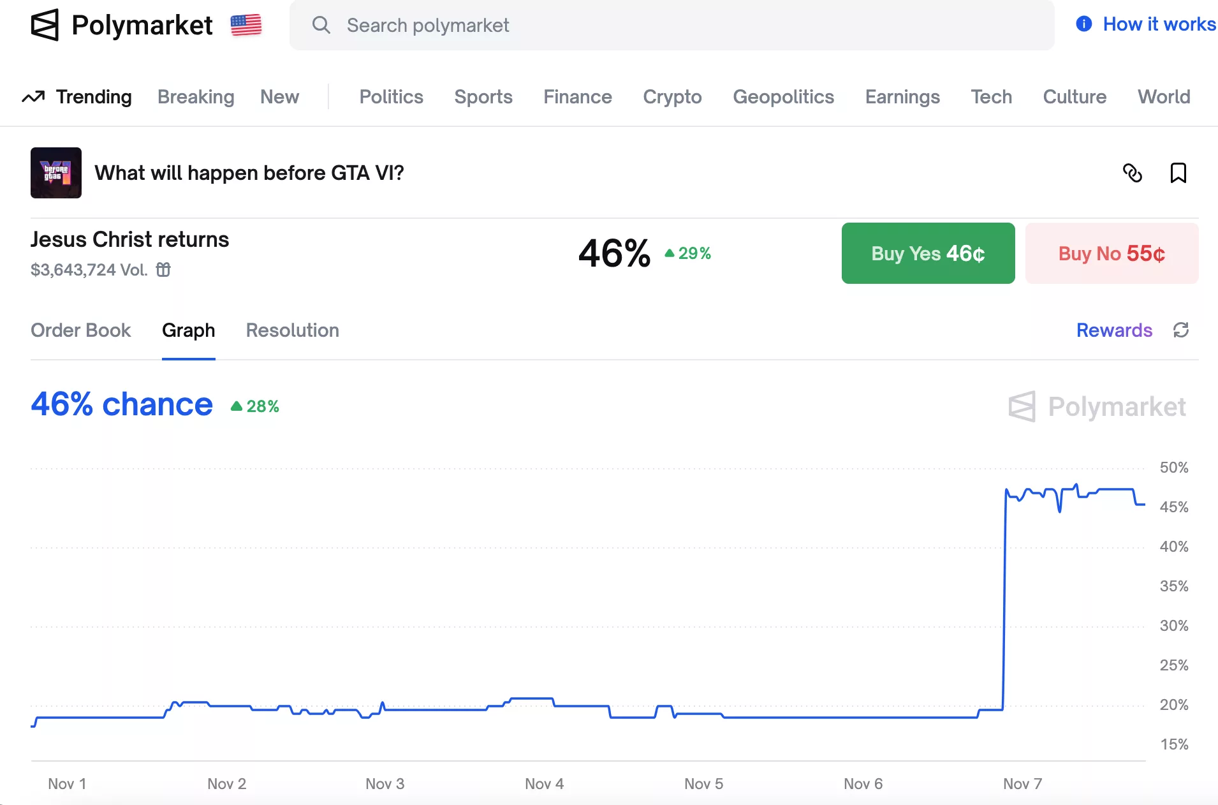Open the American flag language selector
1218x805 pixels.
coord(245,25)
